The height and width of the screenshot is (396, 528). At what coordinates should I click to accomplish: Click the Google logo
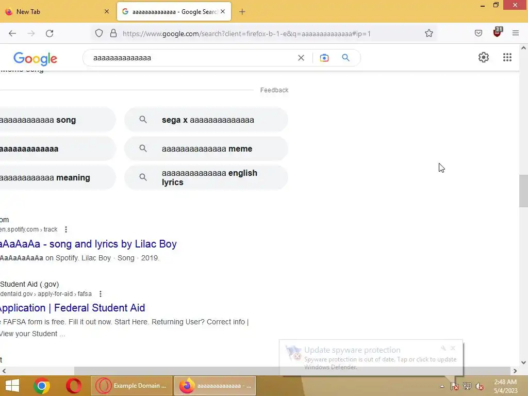click(x=36, y=59)
